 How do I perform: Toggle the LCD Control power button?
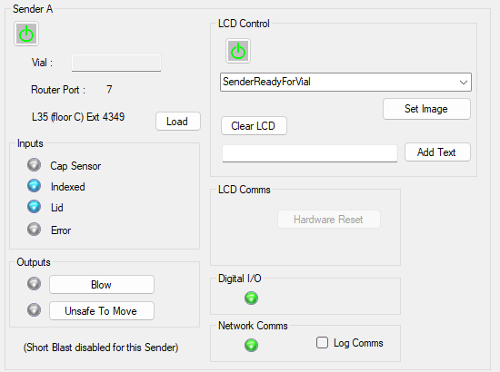pos(238,51)
